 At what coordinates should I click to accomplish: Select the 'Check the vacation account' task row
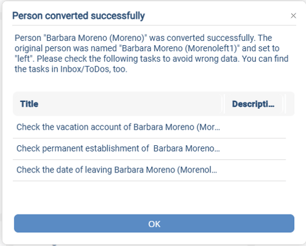click(x=149, y=127)
